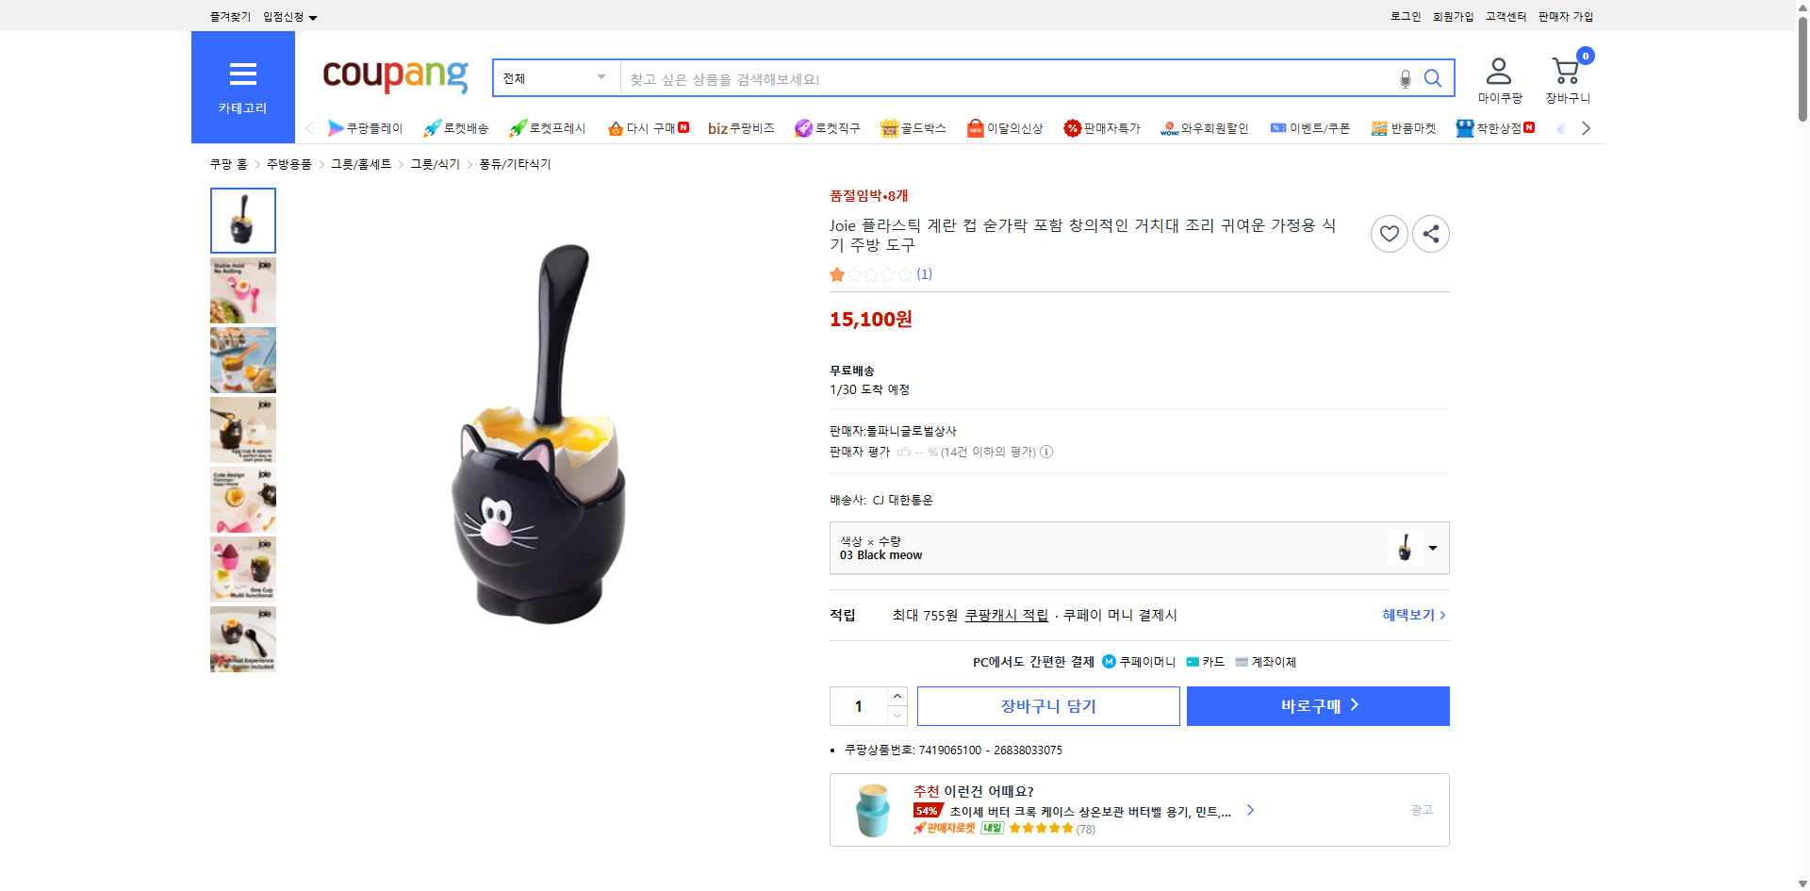Select 이달의신상 in the navigation
The height and width of the screenshot is (891, 1810).
1005,128
